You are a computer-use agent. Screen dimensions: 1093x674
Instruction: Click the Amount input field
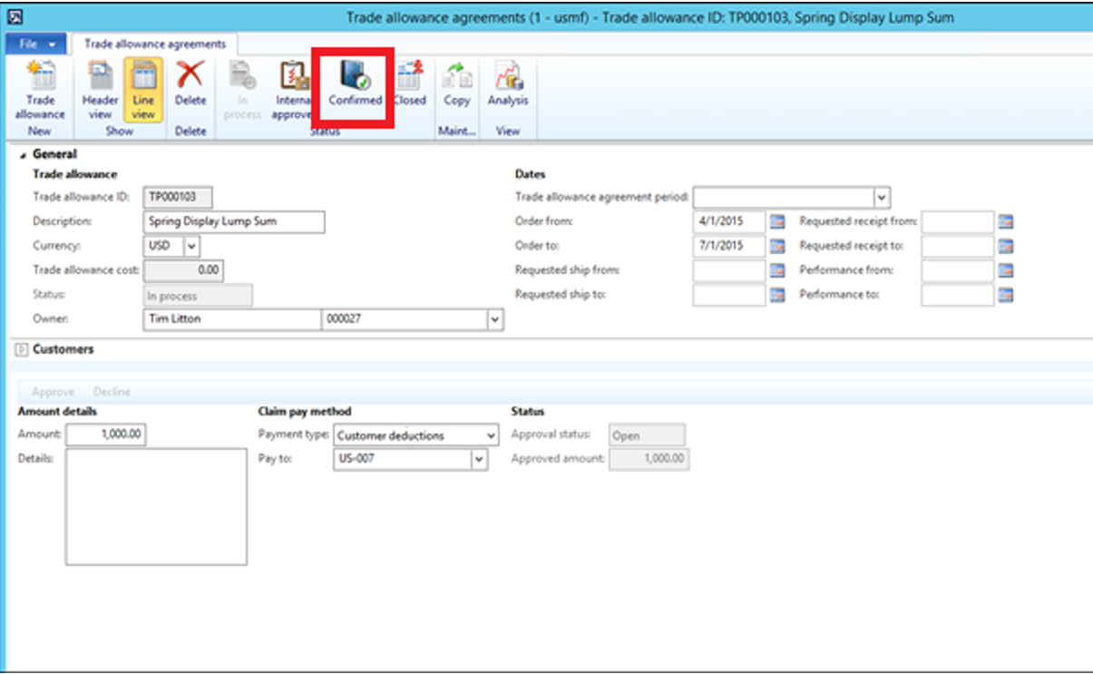pyautogui.click(x=105, y=435)
